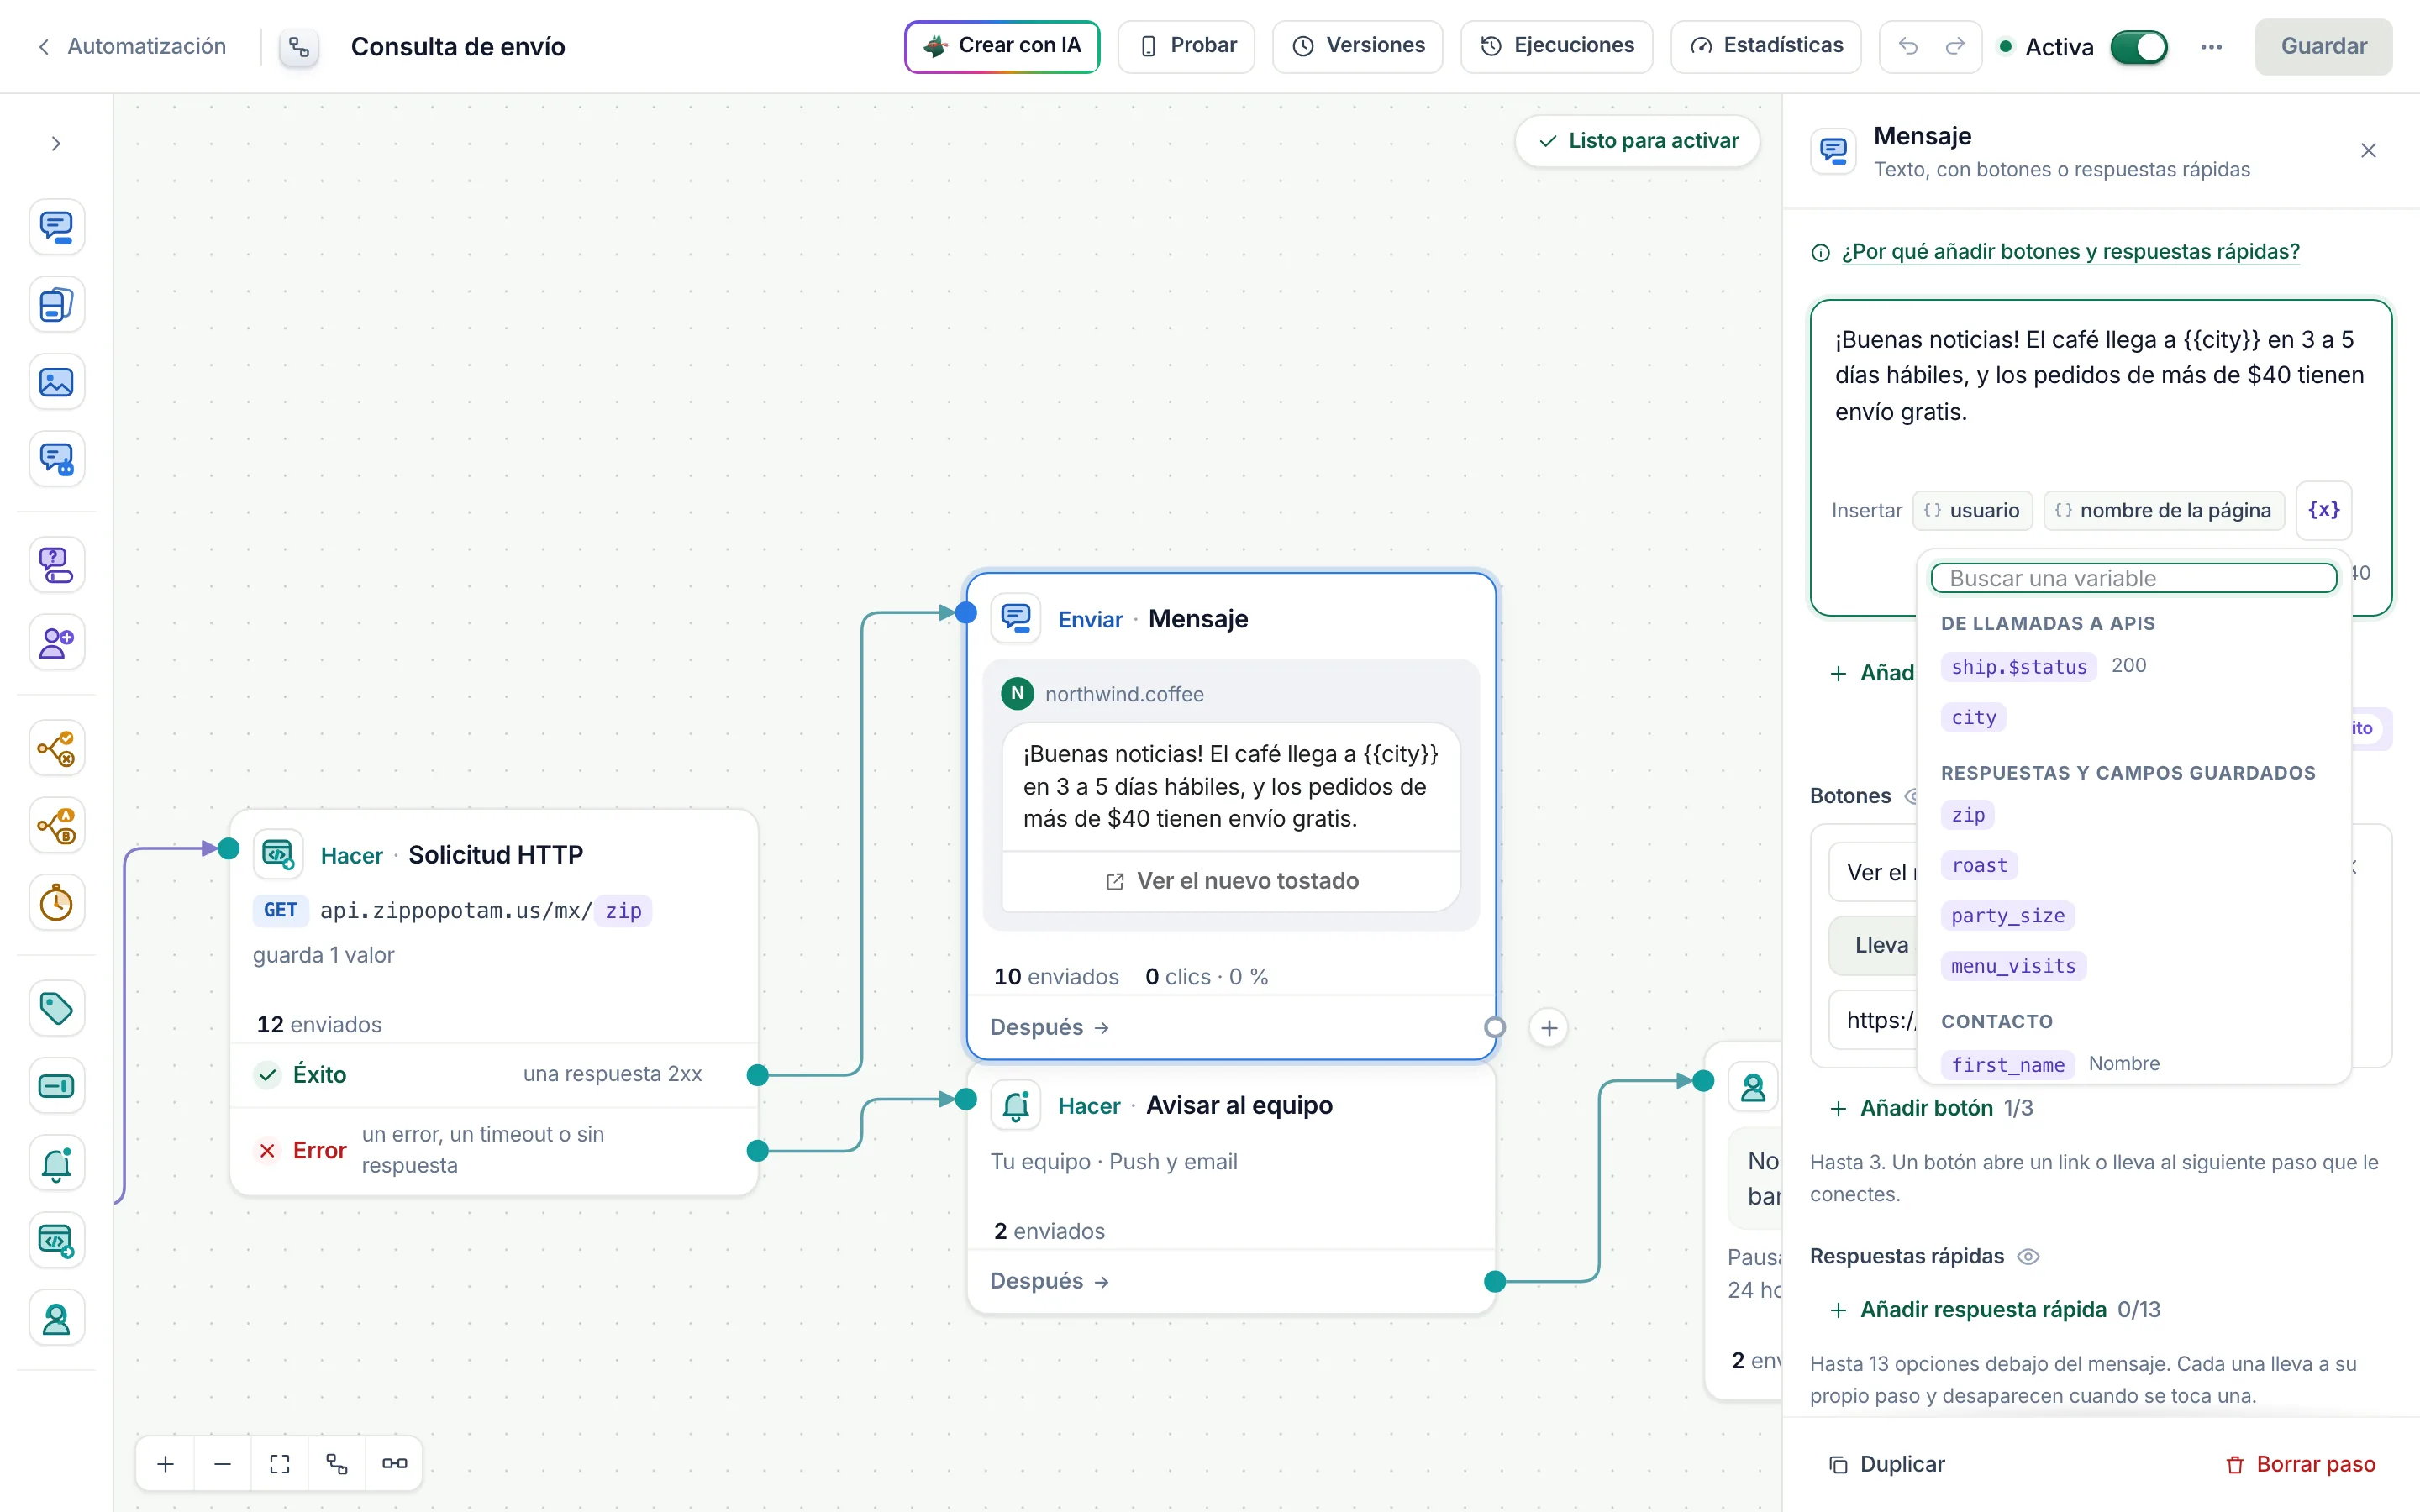Click Crear con IA button
2420x1512 pixels.
[x=1002, y=46]
